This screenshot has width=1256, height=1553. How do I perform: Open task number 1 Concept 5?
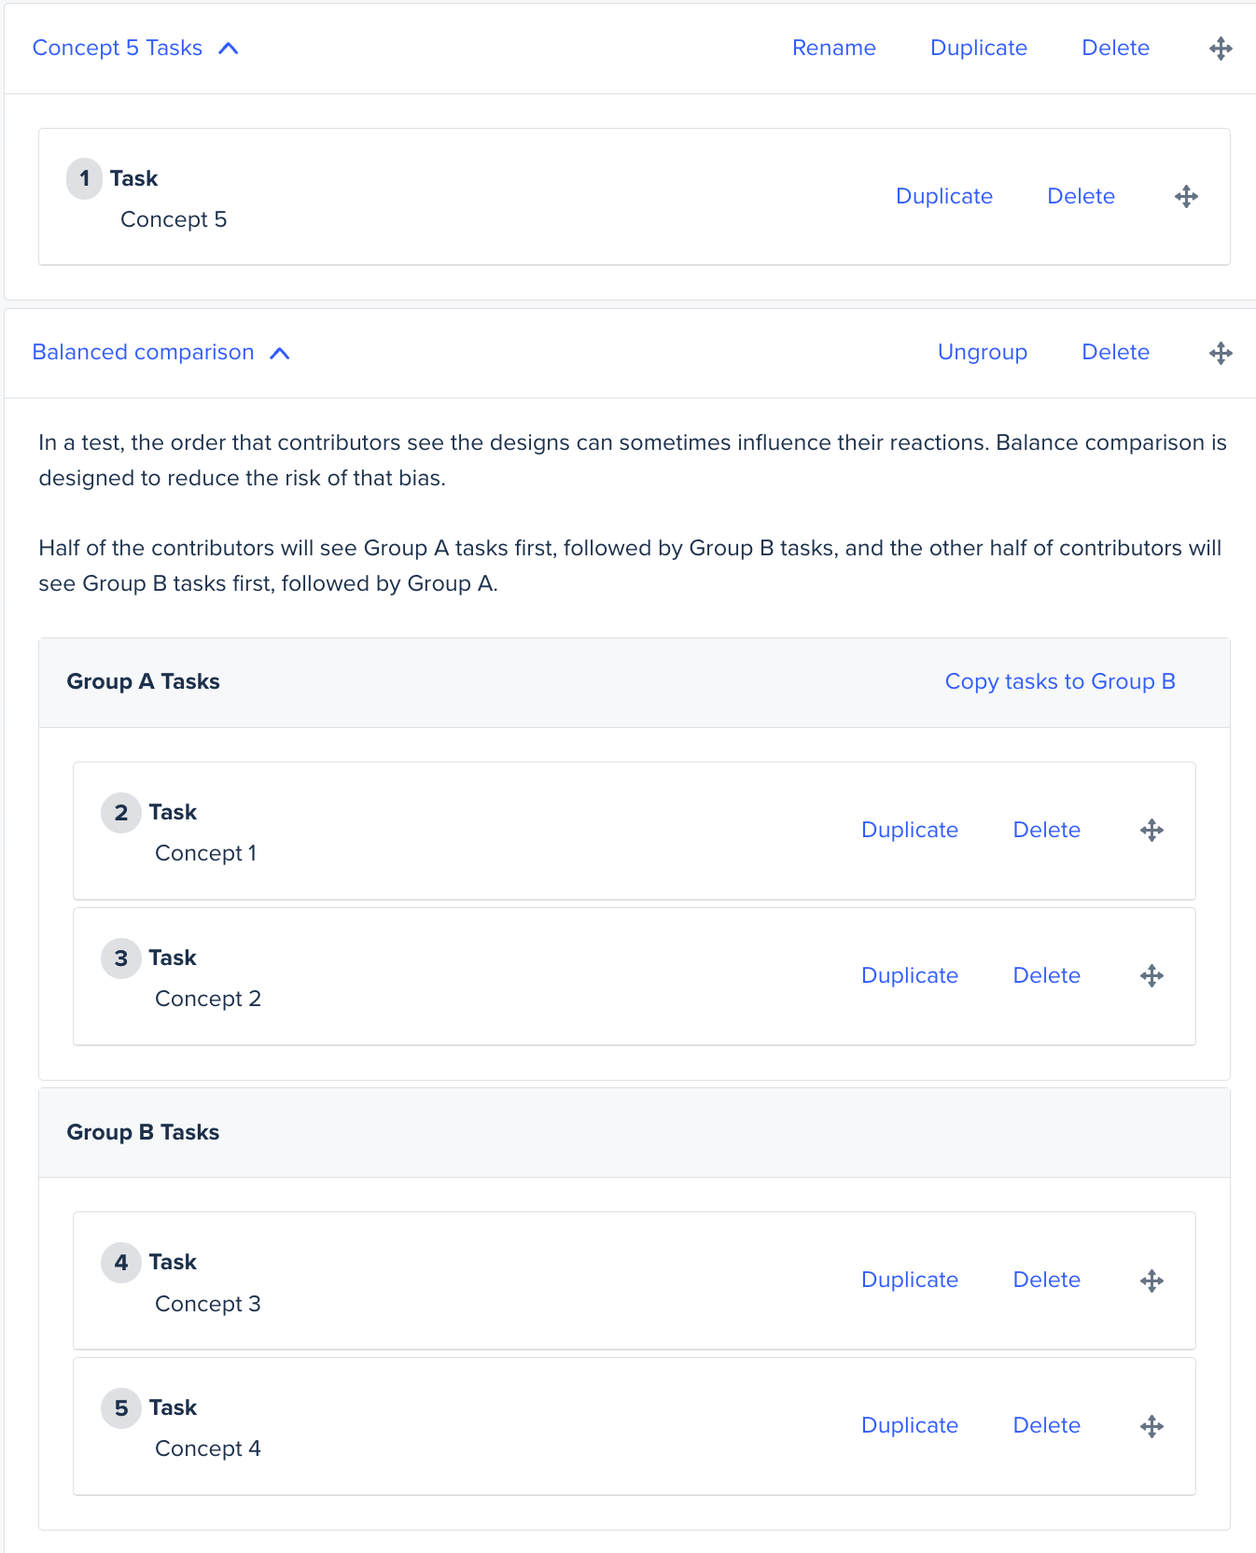click(x=174, y=219)
